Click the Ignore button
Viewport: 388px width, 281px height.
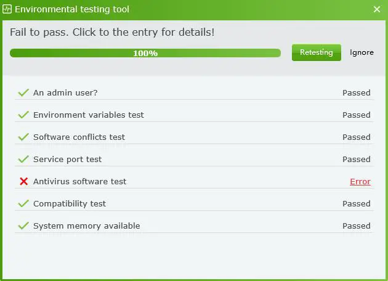[x=362, y=52]
